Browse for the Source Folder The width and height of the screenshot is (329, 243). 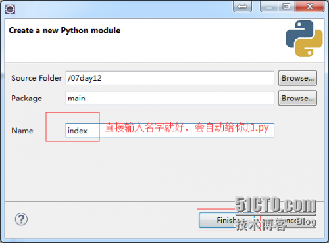(x=297, y=78)
